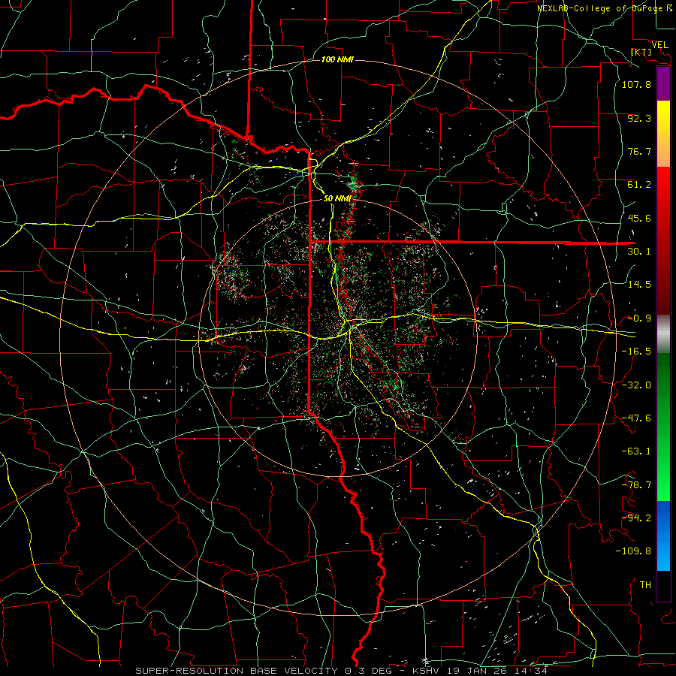676x676 pixels.
Task: Click the Super-Resolution Base Velocity caption
Action: click(x=342, y=671)
